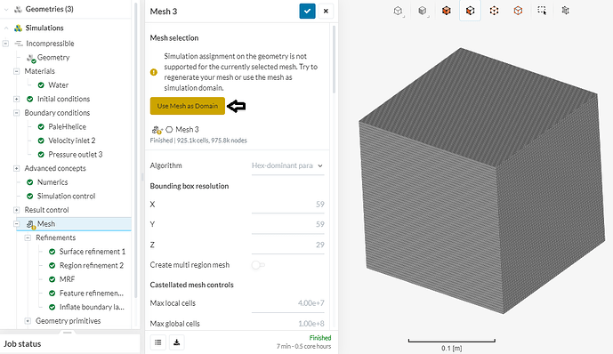Click the last viewer toolbar icon
Image resolution: width=613 pixels, height=354 pixels.
(565, 11)
